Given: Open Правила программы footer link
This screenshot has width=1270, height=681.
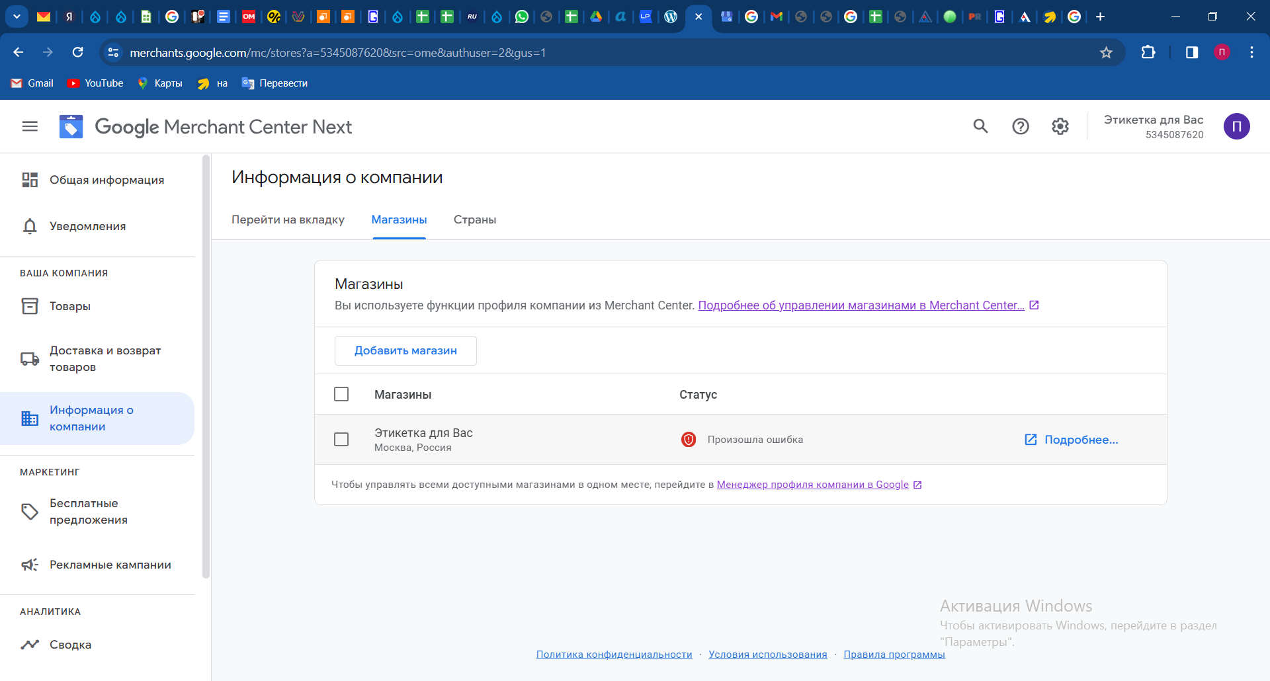Looking at the screenshot, I should coord(894,655).
